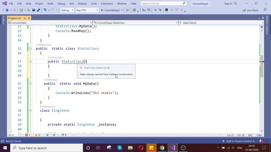Go to next issue with right arrow
271x152 pixels.
tap(54, 135)
